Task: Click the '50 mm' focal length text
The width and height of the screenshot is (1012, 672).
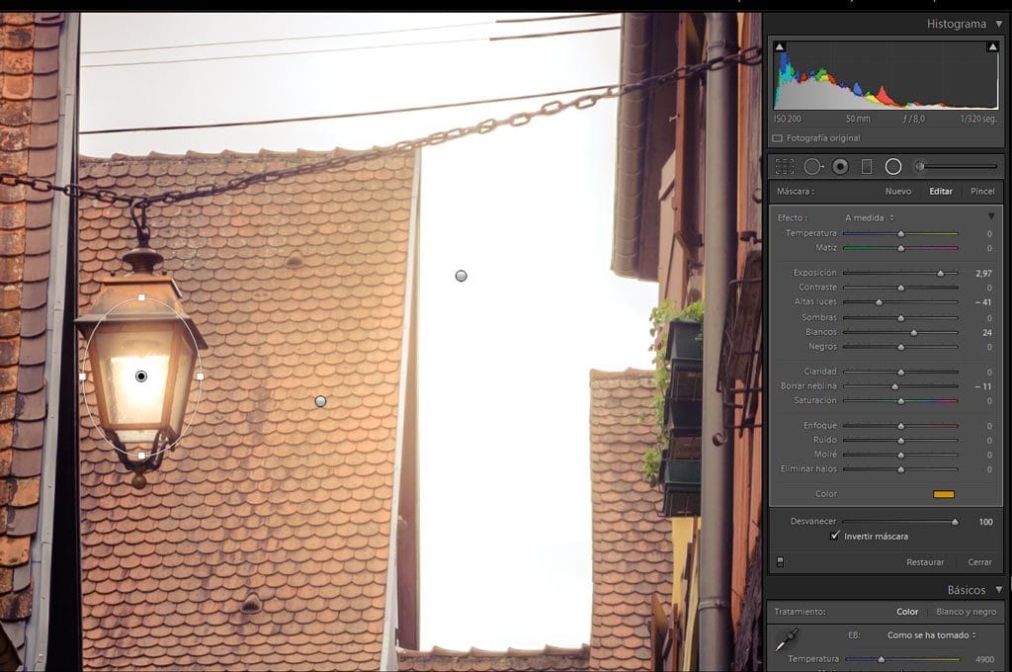Action: point(858,119)
